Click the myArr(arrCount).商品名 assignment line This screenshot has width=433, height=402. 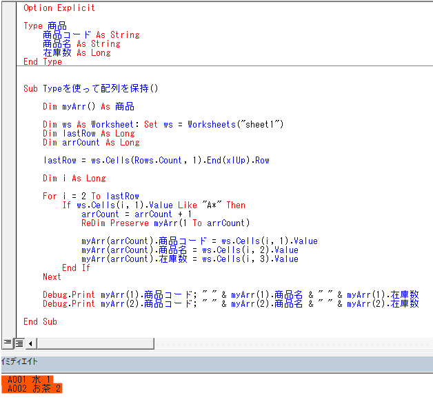190,250
